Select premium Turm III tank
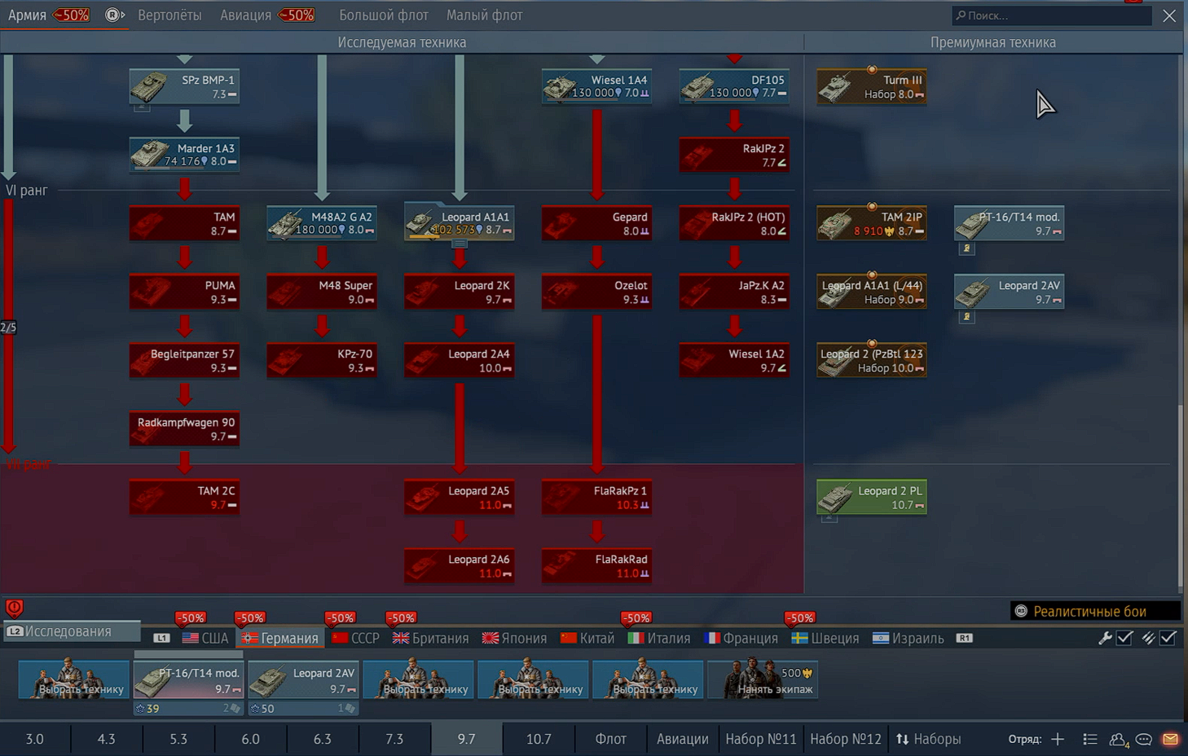The width and height of the screenshot is (1188, 756). coord(872,86)
